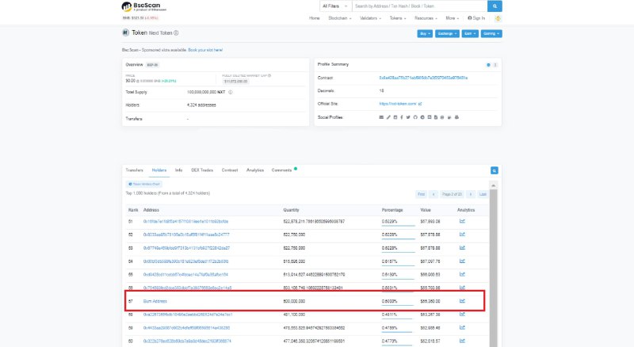
Task: Open the DEX Trades tab
Action: pyautogui.click(x=202, y=170)
